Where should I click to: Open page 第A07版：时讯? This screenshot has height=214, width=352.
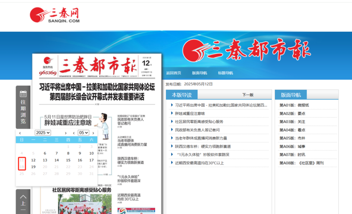point(292,155)
